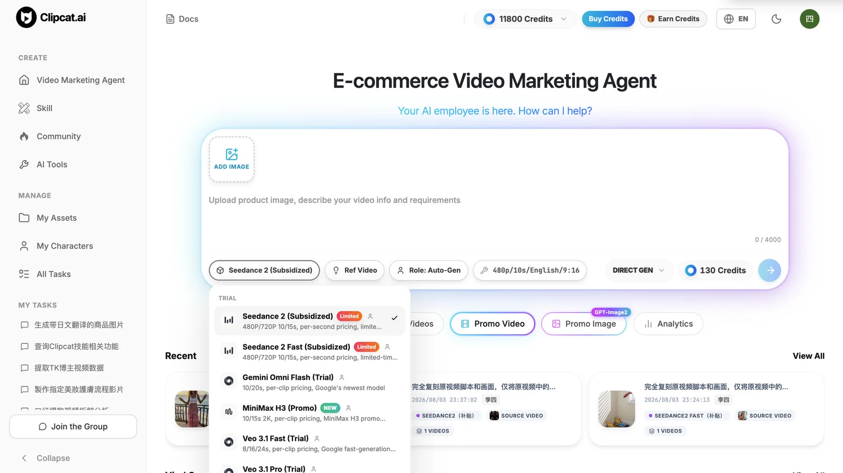
Task: Switch to the Analytics tab
Action: tap(668, 324)
